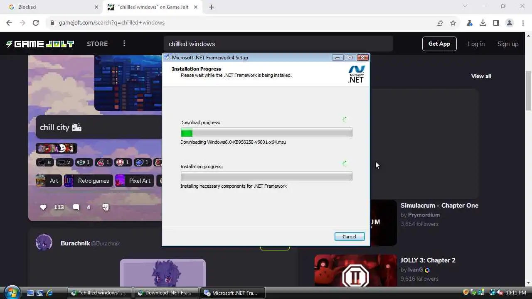
Task: Share this page via the address bar icon
Action: (x=440, y=23)
